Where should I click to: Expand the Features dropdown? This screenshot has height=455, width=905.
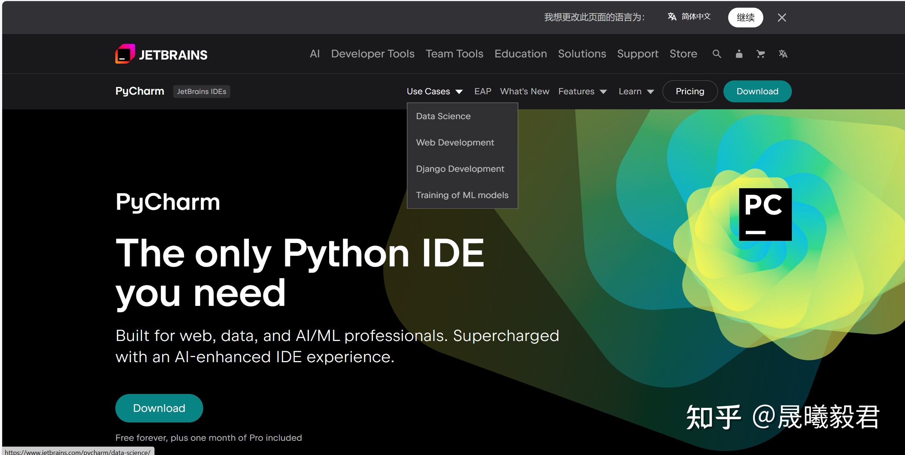coord(582,91)
